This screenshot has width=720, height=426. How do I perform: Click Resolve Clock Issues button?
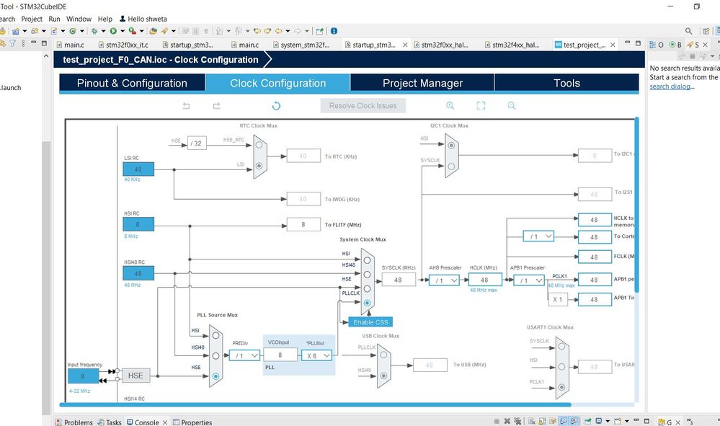click(x=363, y=105)
